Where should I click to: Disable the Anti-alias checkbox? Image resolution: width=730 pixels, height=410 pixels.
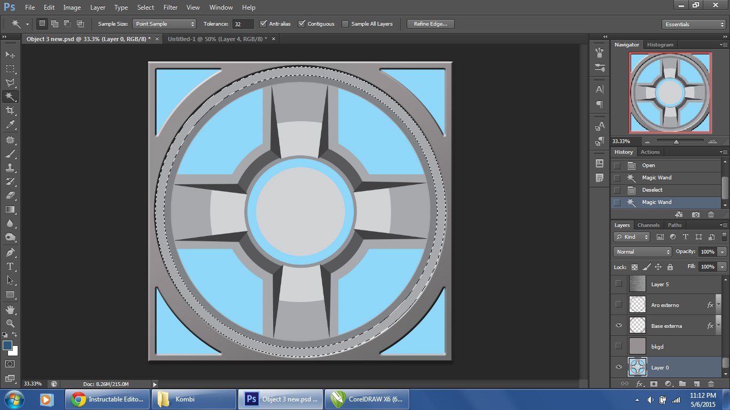click(263, 24)
